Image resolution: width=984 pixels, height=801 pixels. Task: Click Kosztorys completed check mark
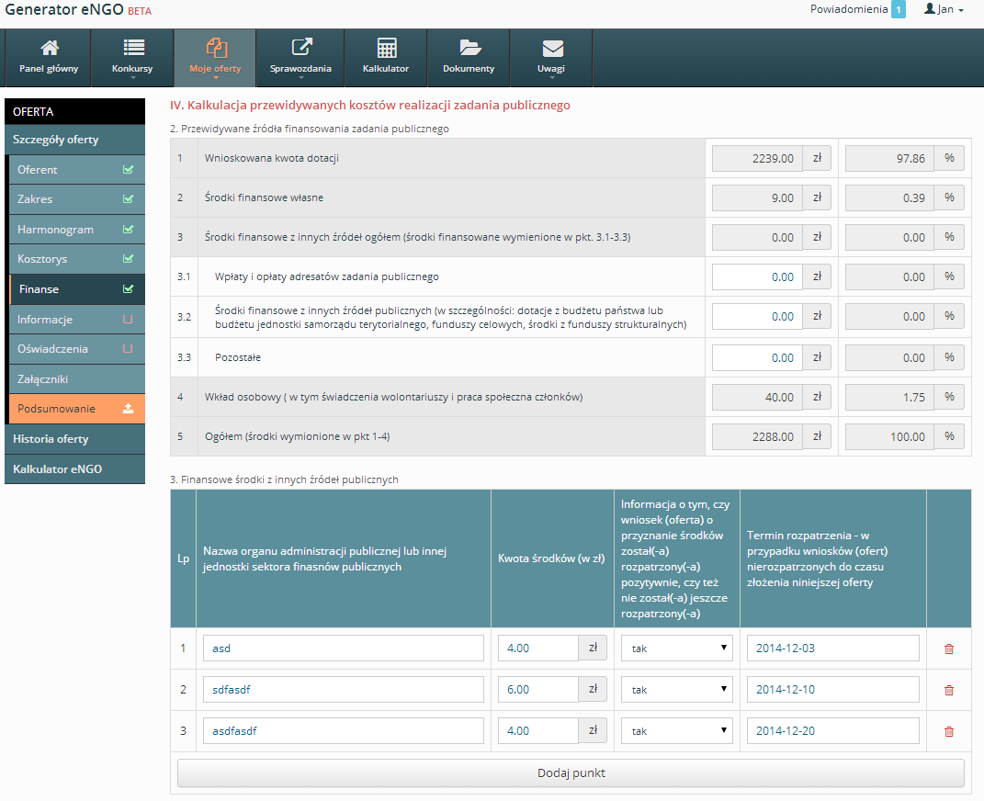click(x=128, y=258)
